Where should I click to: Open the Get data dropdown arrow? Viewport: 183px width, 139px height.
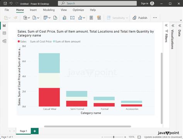click(29, 18)
